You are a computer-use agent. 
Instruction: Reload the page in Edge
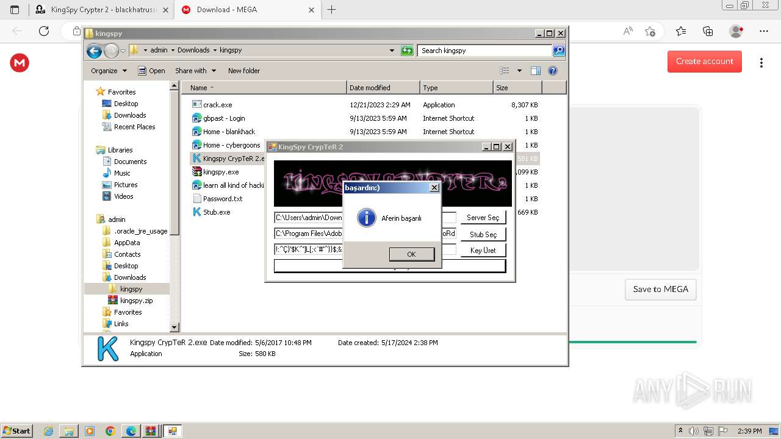click(44, 31)
